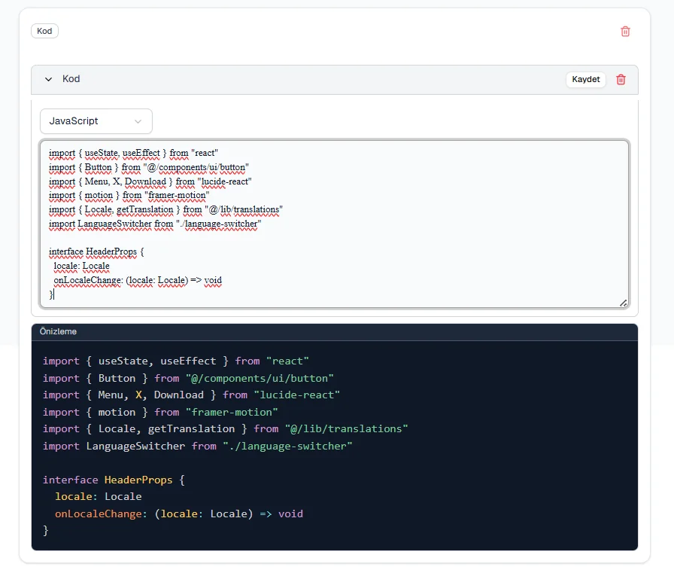Click "locale: Locale" line in the preview
This screenshot has width=674, height=573.
pos(98,496)
